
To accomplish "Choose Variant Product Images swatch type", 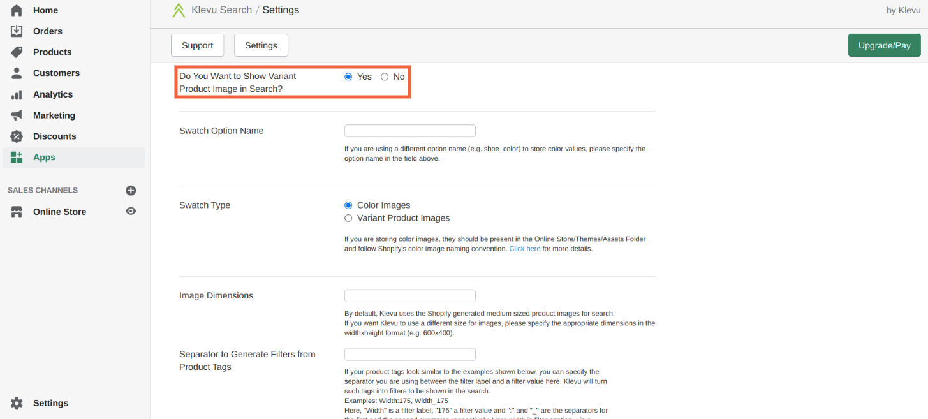I will point(348,218).
